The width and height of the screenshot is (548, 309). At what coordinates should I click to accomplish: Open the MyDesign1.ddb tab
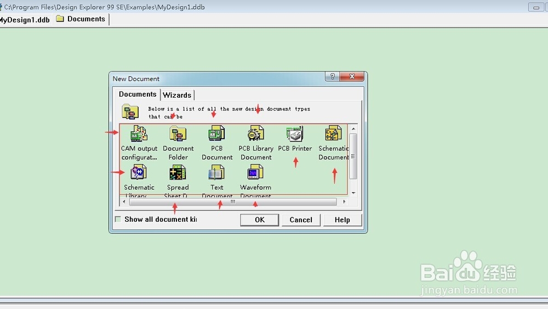(x=25, y=20)
